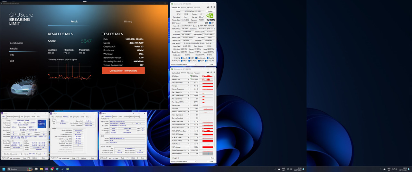
Task: Open Validation tab in top GPU-Z window
Action: (x=197, y=8)
